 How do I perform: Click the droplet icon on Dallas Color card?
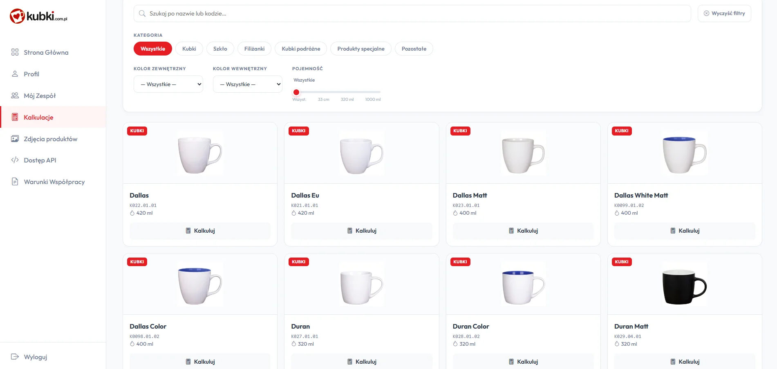point(132,344)
